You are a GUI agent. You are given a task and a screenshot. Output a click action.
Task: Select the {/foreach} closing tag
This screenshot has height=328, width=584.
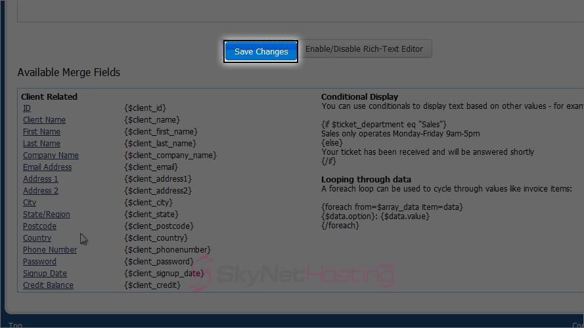[x=340, y=226]
